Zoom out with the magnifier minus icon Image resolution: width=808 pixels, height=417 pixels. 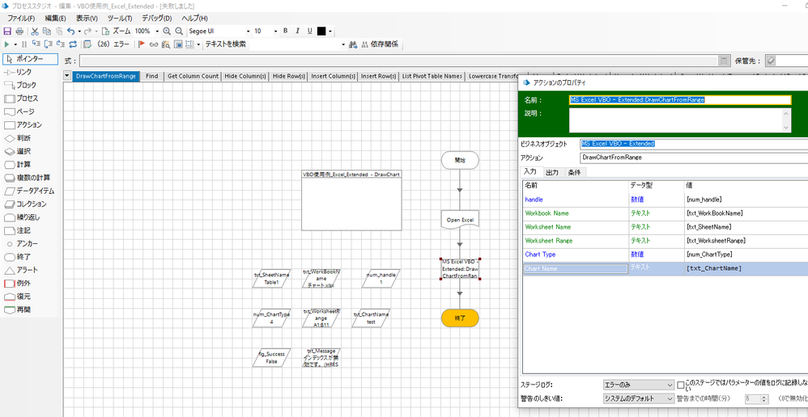pyautogui.click(x=178, y=31)
